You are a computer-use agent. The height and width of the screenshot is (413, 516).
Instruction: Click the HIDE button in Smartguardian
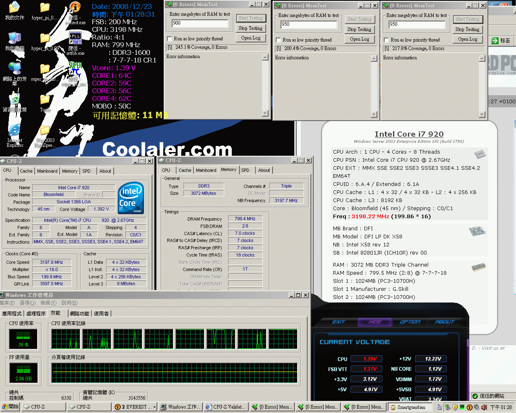pyautogui.click(x=375, y=322)
